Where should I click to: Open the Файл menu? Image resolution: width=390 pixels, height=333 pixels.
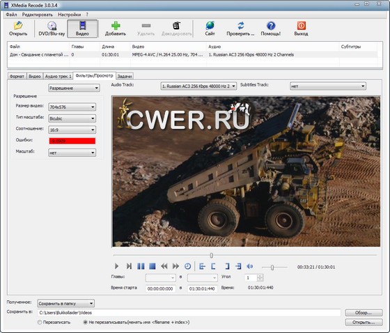tap(11, 15)
